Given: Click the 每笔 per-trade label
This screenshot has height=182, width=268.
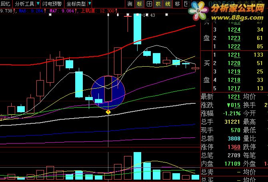Looking at the screenshot, I should (249, 155).
